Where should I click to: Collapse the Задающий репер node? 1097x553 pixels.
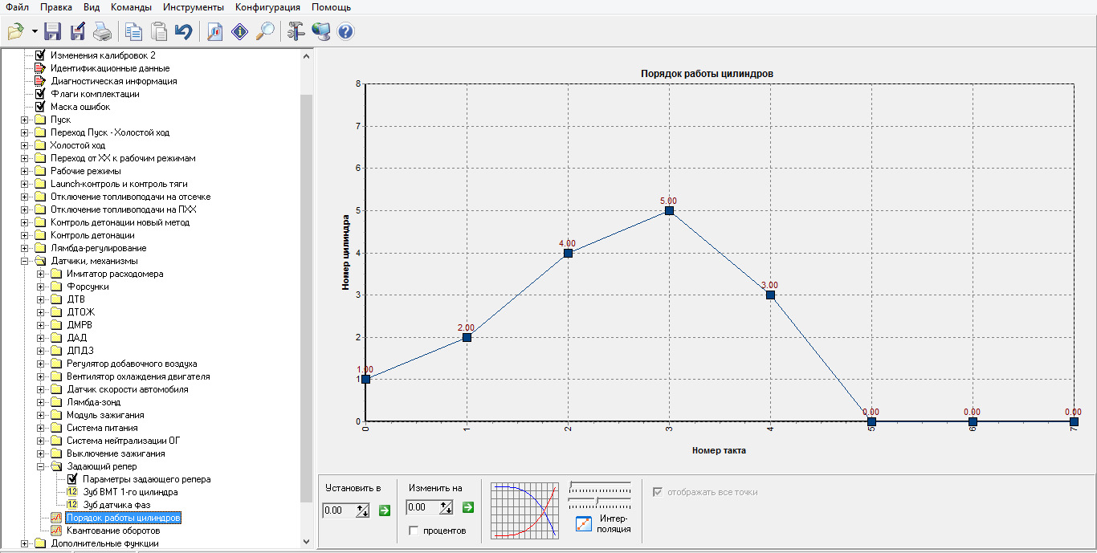[x=41, y=466]
